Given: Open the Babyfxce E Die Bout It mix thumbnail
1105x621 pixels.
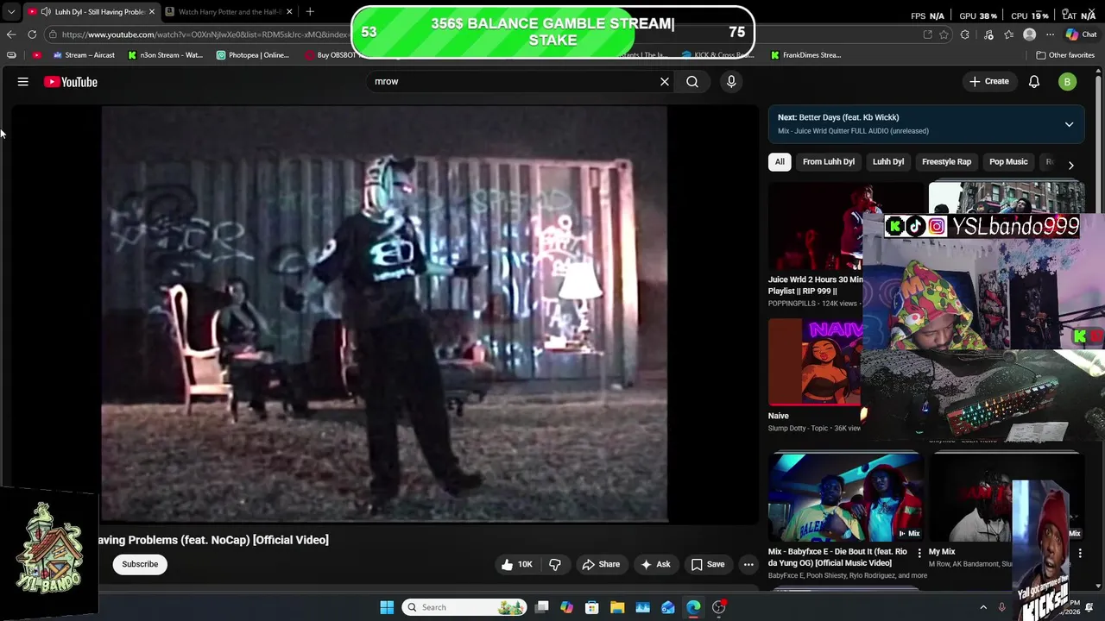Looking at the screenshot, I should tap(846, 497).
